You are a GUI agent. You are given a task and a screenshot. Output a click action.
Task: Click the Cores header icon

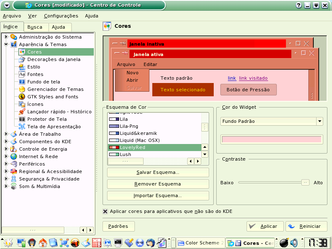pyautogui.click(x=107, y=26)
